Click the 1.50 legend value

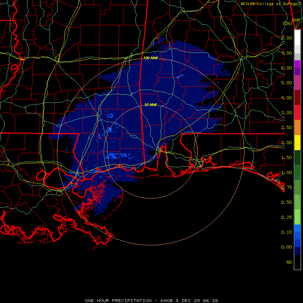click(287, 158)
